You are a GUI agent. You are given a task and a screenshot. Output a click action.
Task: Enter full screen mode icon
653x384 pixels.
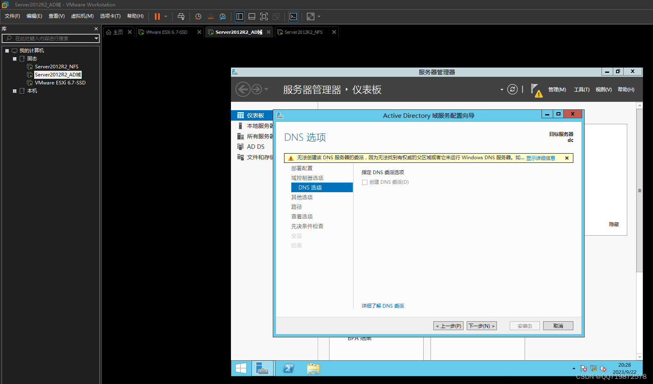pyautogui.click(x=264, y=16)
